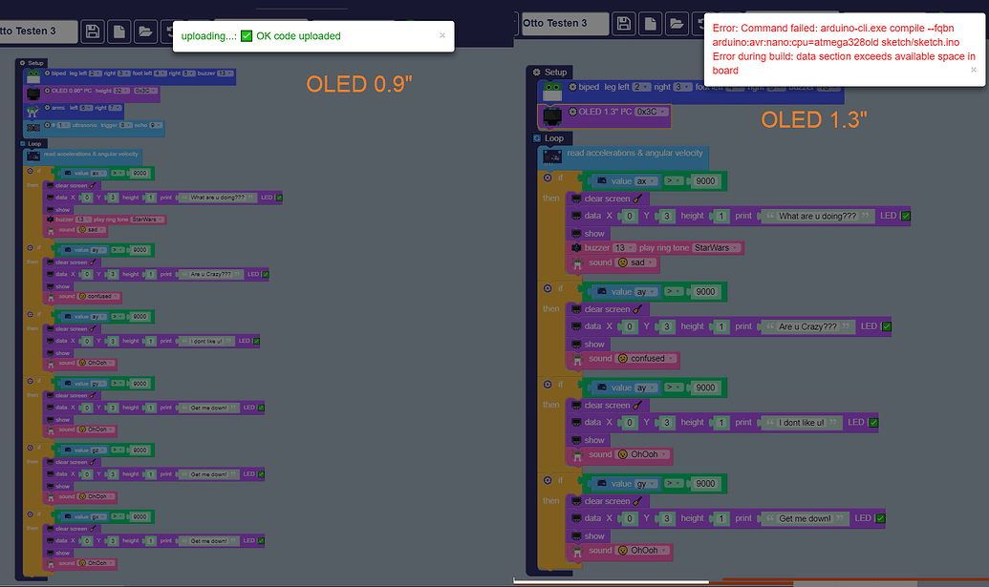Select the right Loop block header
Viewport: 989px width, 587px height.
point(548,138)
